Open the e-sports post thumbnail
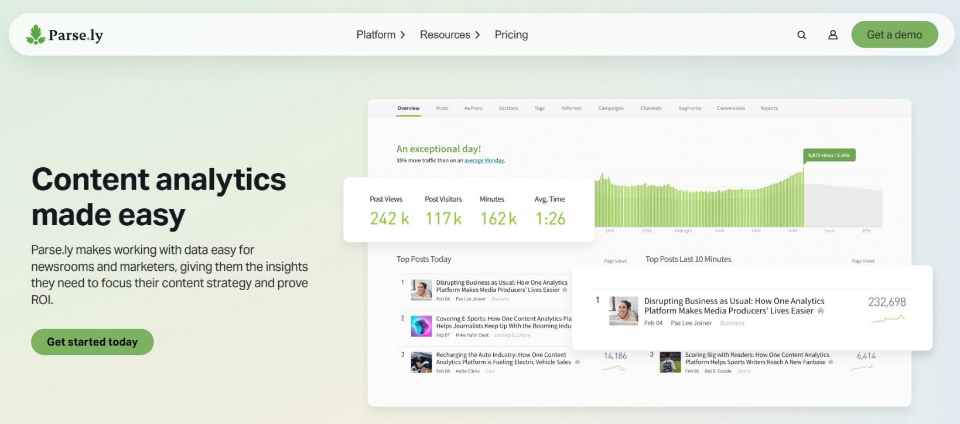 [421, 326]
